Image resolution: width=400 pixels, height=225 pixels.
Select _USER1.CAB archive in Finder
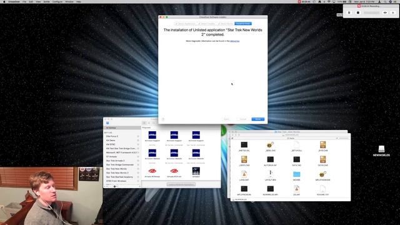click(244, 161)
